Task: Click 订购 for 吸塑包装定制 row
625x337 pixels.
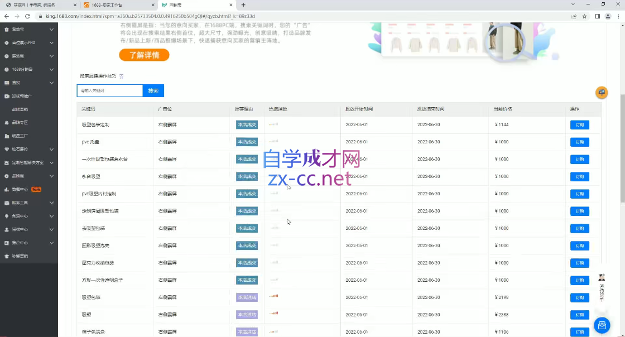Action: (579, 125)
